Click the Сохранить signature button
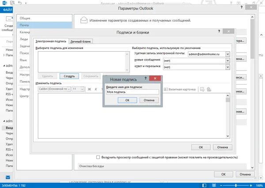Screen dimensions: 265x188 pos(91,76)
